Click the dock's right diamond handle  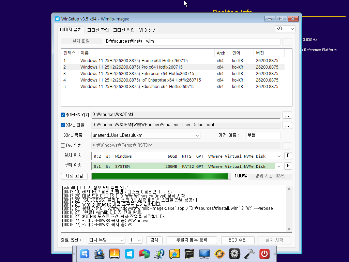click(x=275, y=254)
